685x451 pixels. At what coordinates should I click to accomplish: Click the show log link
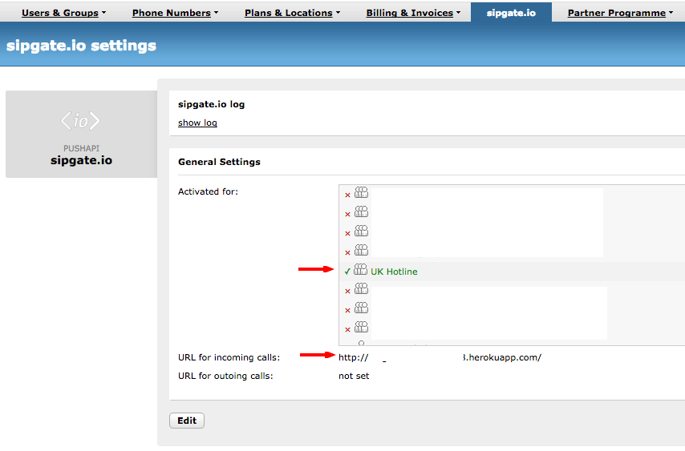click(197, 123)
